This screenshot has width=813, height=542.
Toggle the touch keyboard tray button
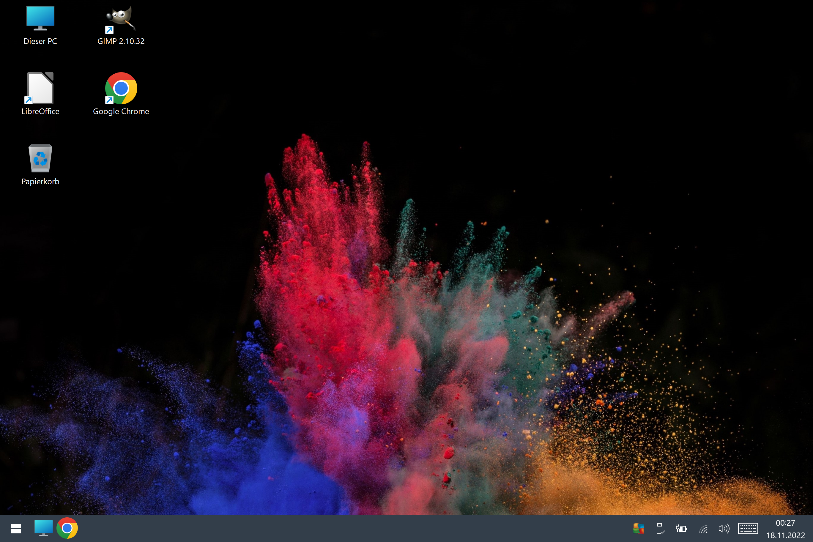point(748,529)
